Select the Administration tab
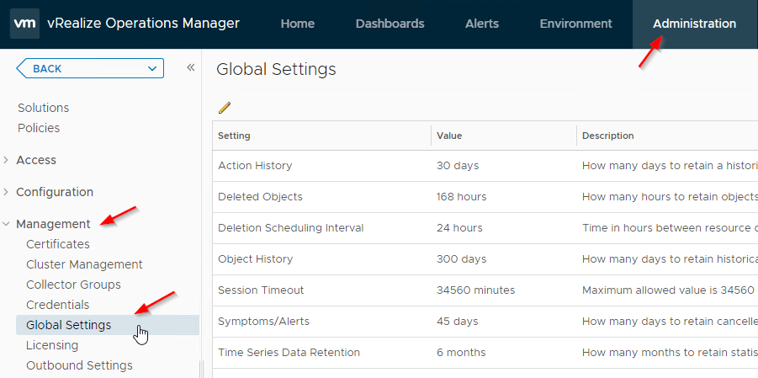Screen dimensions: 758x378 point(695,24)
